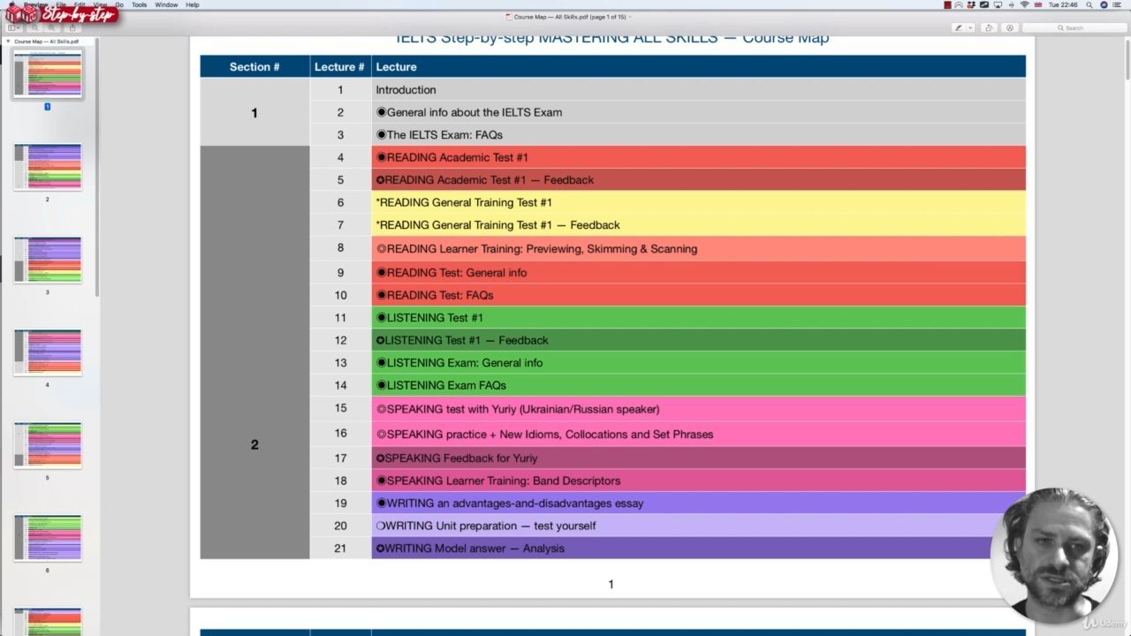Viewport: 1131px width, 636px height.
Task: Select page 4 thumbnail
Action: 48,352
